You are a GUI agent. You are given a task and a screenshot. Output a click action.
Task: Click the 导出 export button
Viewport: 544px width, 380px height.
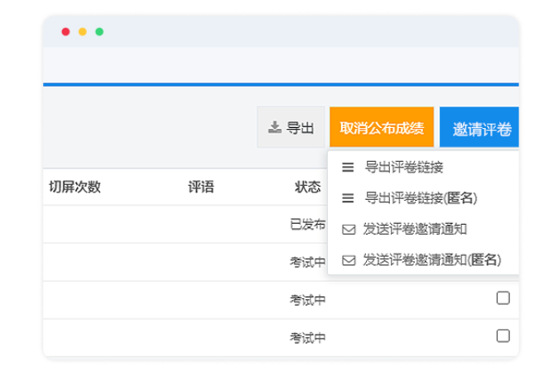[x=291, y=128]
